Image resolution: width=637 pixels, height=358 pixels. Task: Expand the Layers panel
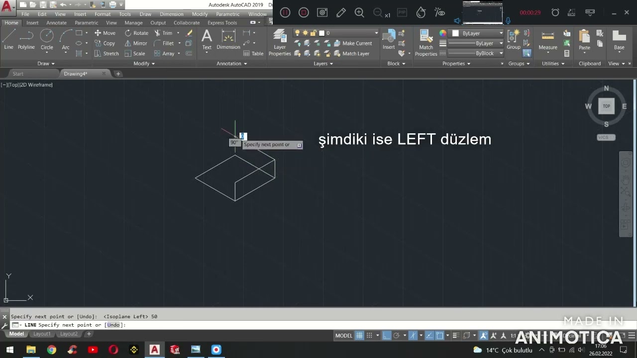323,64
